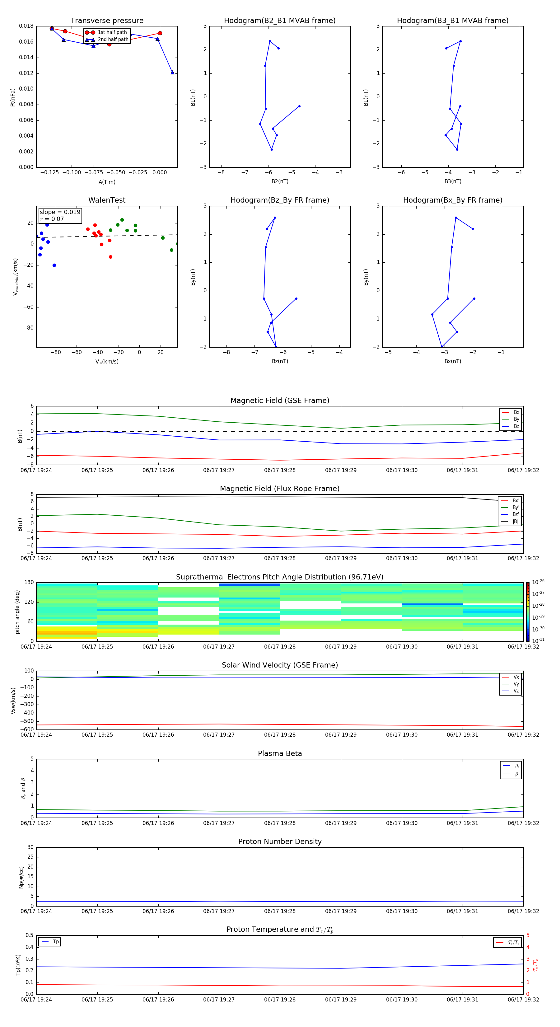Screen dimensions: 560x1027
Task: Select the 'r = 0.07' annotation
Action: [52, 219]
